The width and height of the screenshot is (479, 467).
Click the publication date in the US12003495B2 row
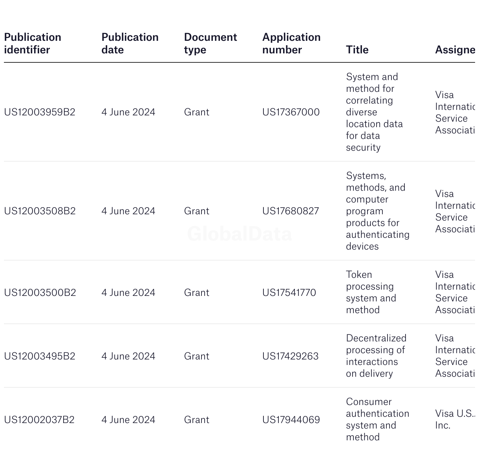pos(128,356)
